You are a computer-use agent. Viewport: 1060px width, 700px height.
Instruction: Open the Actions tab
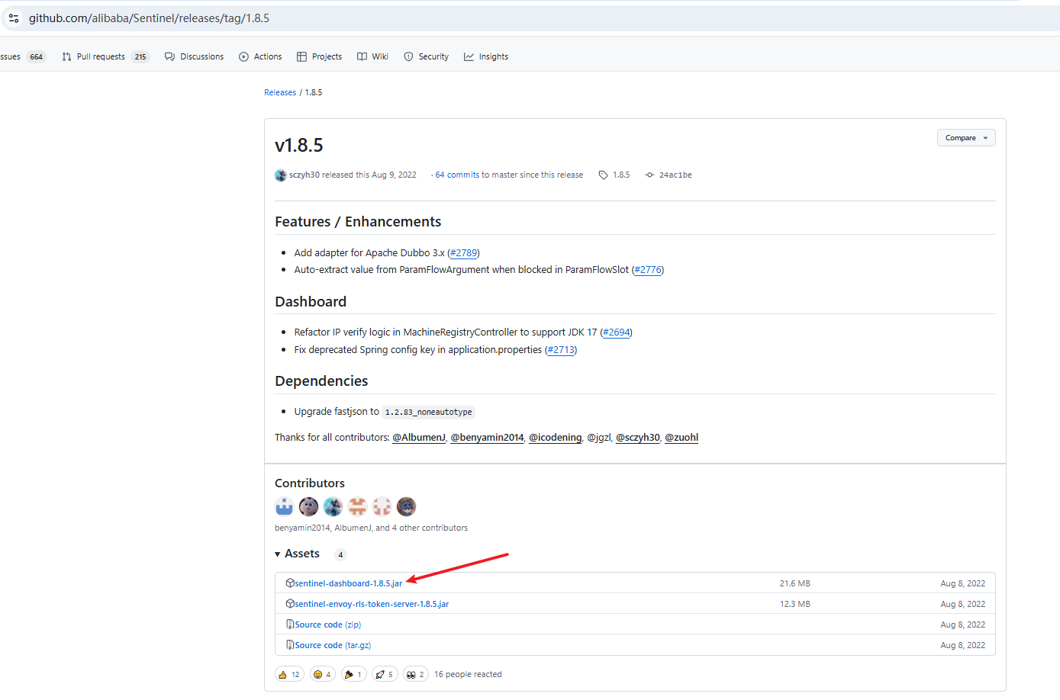[x=260, y=56]
